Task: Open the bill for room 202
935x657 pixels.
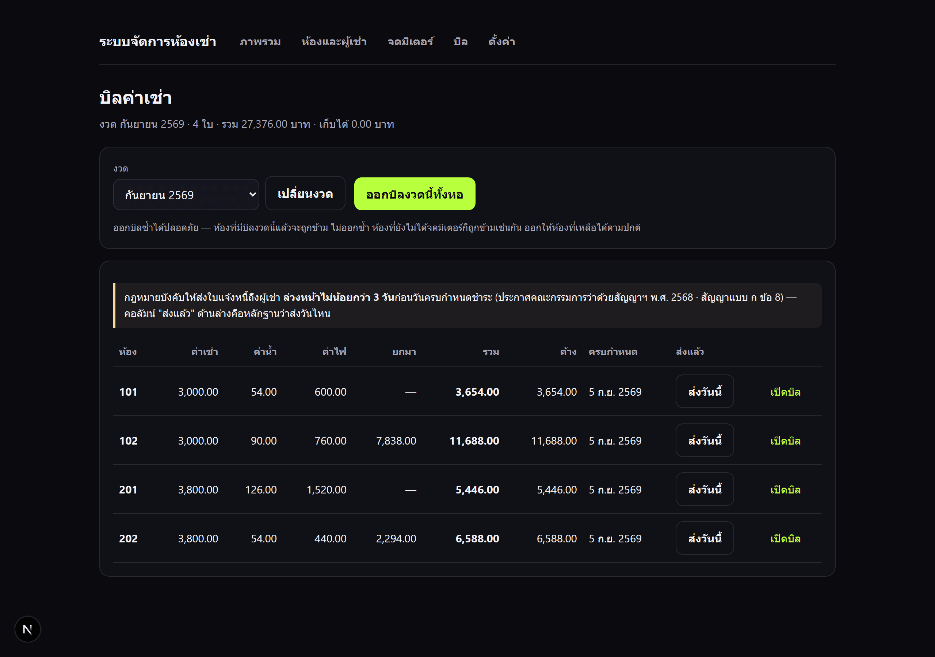Action: [785, 538]
